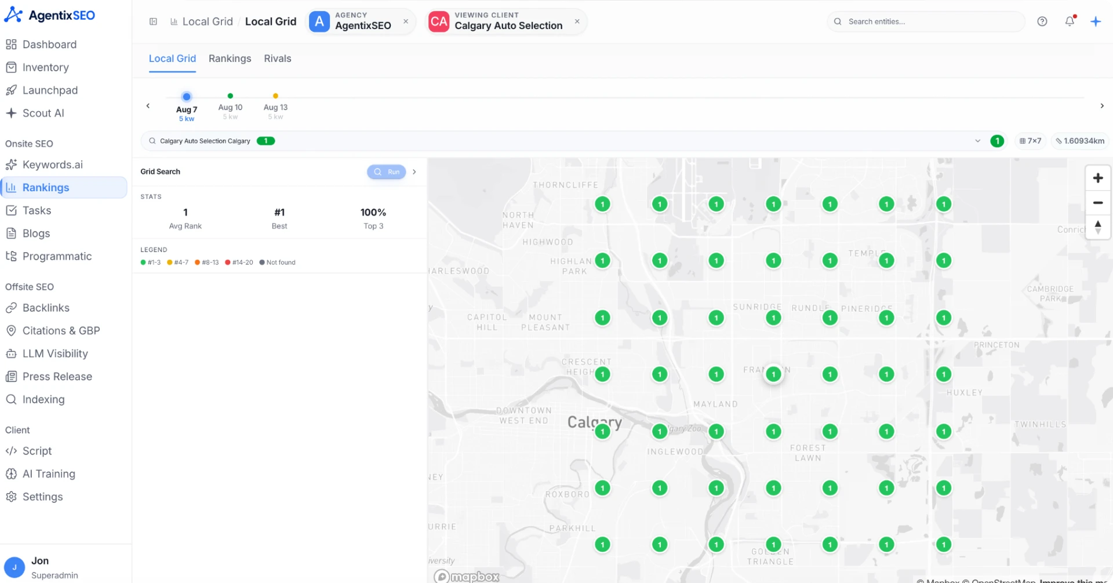1113x583 pixels.
Task: Run the Grid Search
Action: [386, 172]
